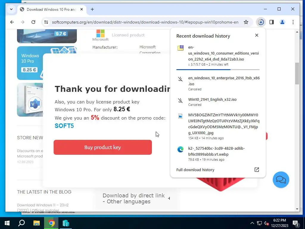Close the Recent download history popup
Image resolution: width=305 pixels, height=229 pixels.
click(257, 35)
